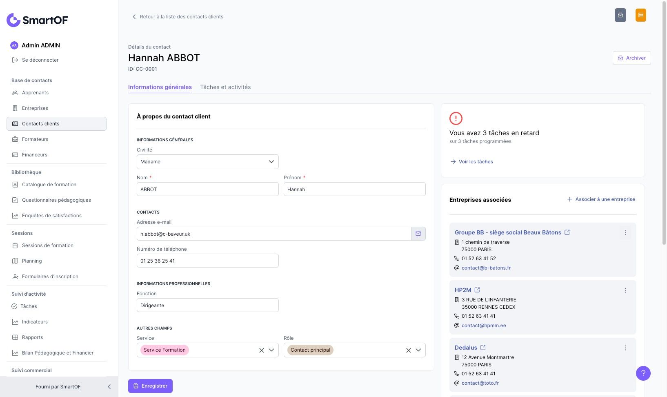Open three-dot menu for Groupe BB card

point(625,233)
